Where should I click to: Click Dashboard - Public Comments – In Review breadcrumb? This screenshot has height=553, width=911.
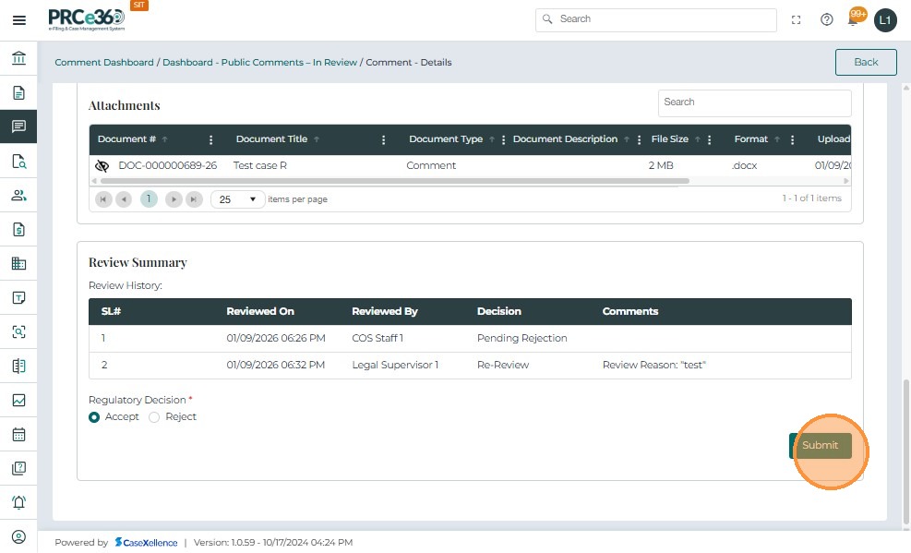click(259, 62)
